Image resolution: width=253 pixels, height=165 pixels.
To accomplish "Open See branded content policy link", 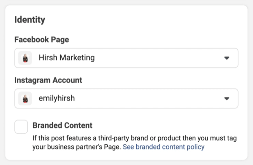I will [163, 147].
